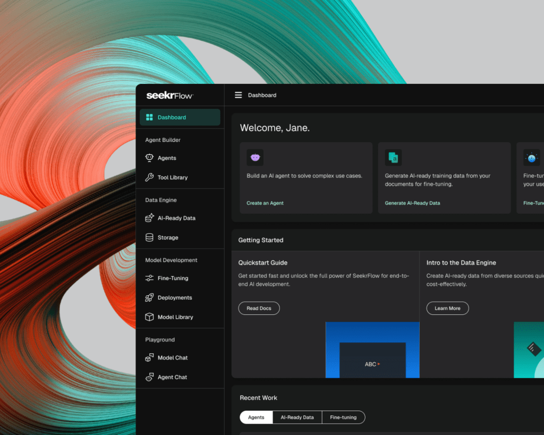Viewport: 544px width, 435px height.
Task: Click Learn More for the Data Engine
Action: click(x=447, y=308)
